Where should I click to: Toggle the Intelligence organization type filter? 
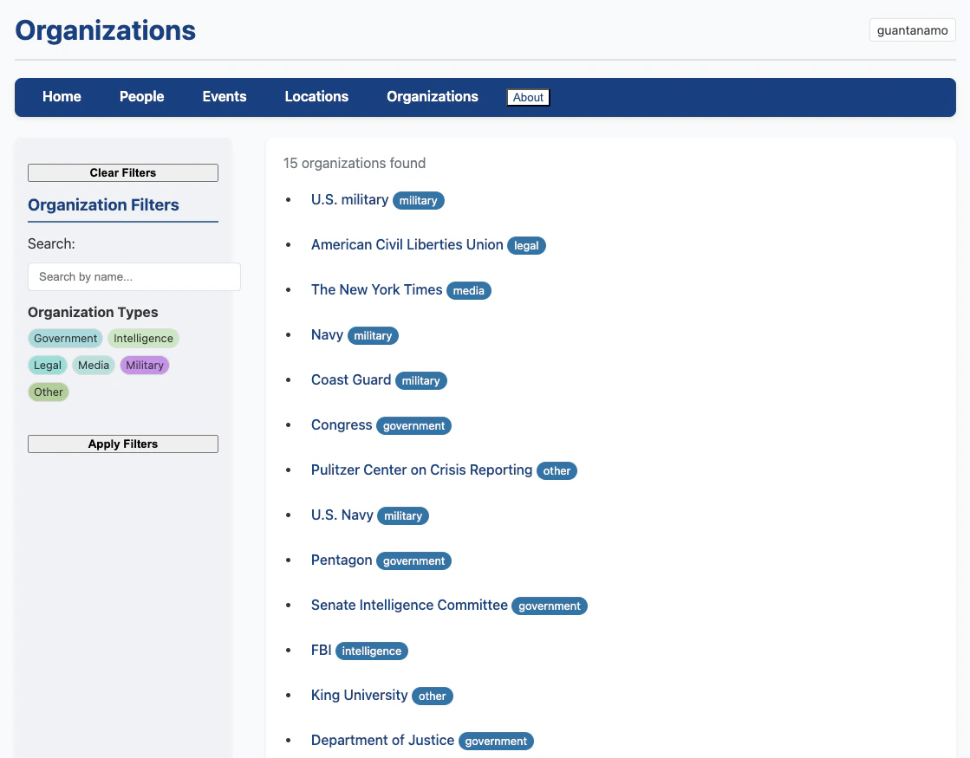pos(143,338)
